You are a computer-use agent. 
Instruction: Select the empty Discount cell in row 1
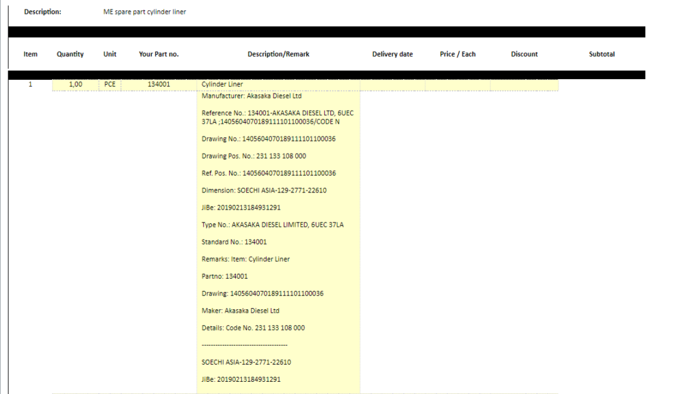tap(524, 85)
